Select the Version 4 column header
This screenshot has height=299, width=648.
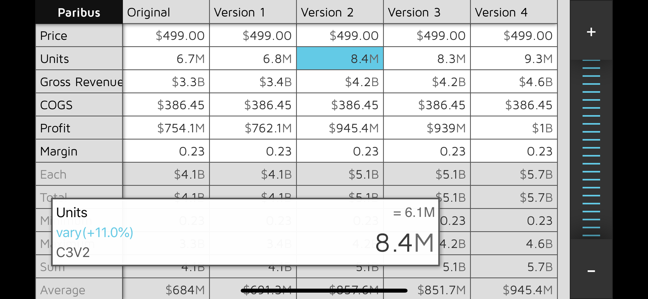514,12
